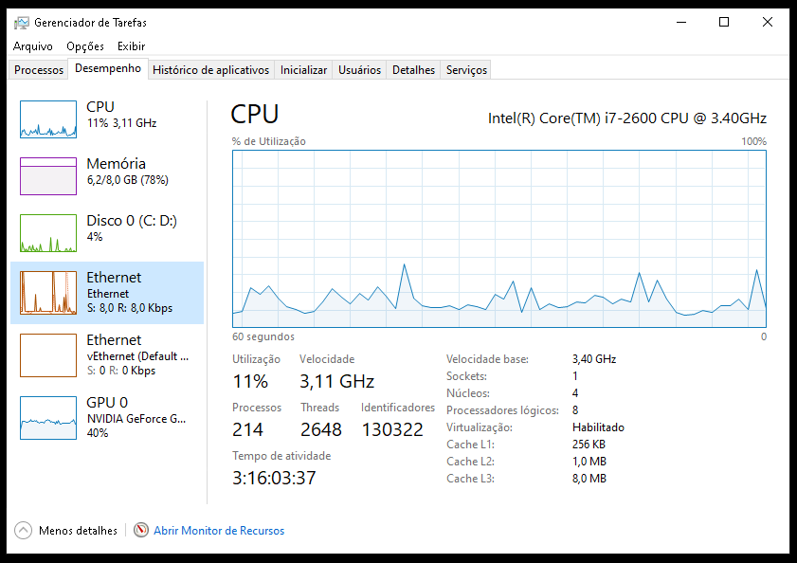Image resolution: width=797 pixels, height=563 pixels.
Task: Click the CPU utilization graph area
Action: tap(499, 237)
